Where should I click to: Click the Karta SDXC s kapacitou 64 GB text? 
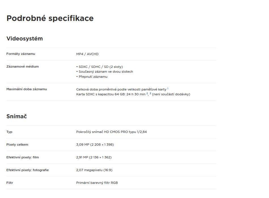tap(101, 94)
